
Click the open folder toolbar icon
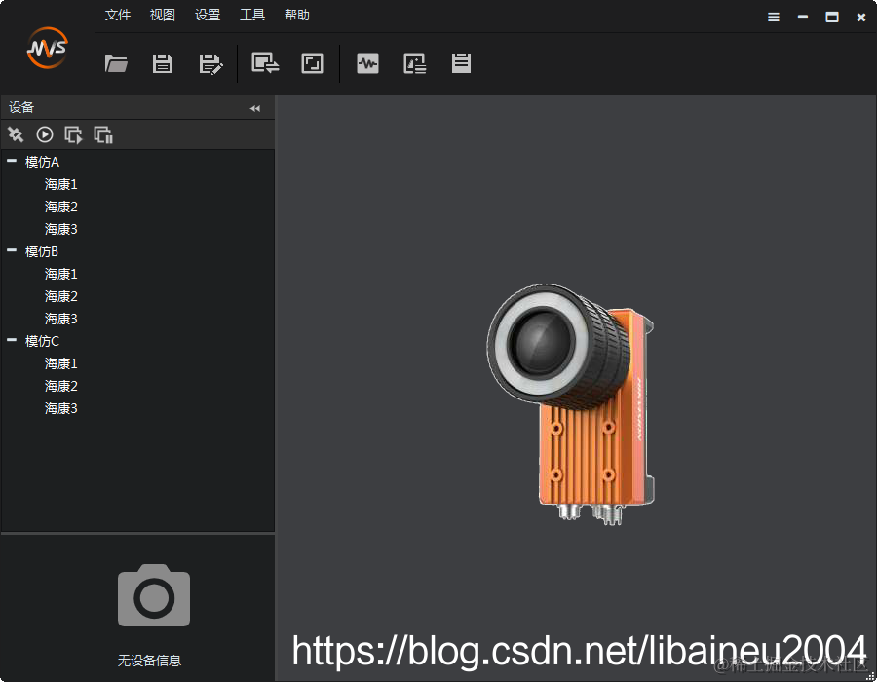[x=116, y=63]
